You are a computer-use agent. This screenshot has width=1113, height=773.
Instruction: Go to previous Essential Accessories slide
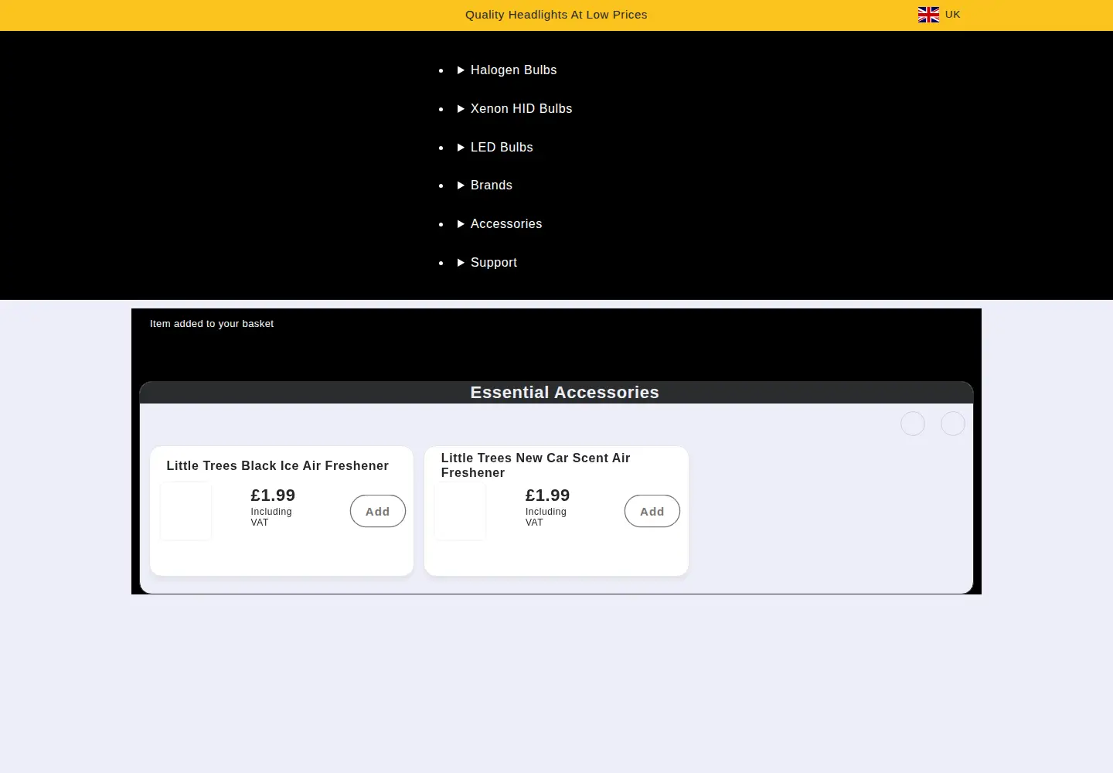[x=913, y=424]
